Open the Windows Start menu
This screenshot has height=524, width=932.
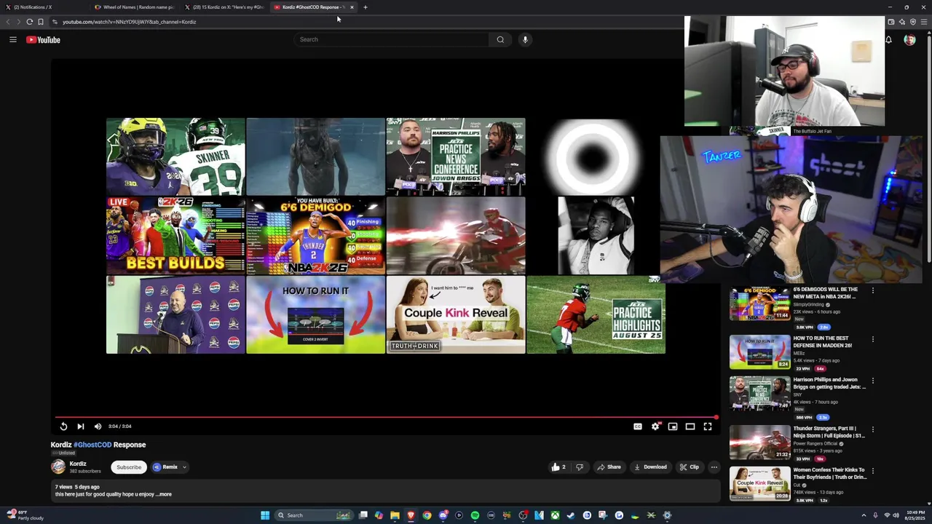tap(265, 515)
